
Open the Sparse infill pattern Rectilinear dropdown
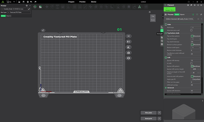point(196,66)
